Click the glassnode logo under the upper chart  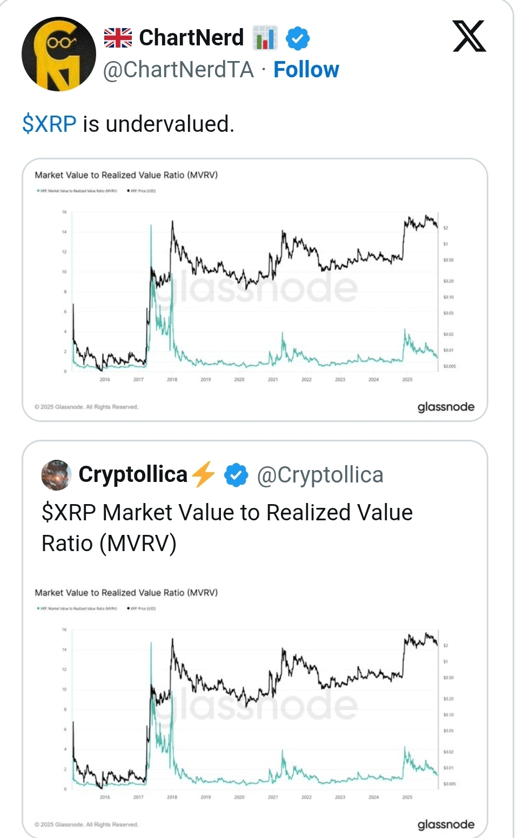tap(446, 407)
